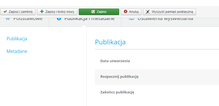Click the green Zapisz button
The height and width of the screenshot is (106, 219).
pyautogui.click(x=99, y=12)
